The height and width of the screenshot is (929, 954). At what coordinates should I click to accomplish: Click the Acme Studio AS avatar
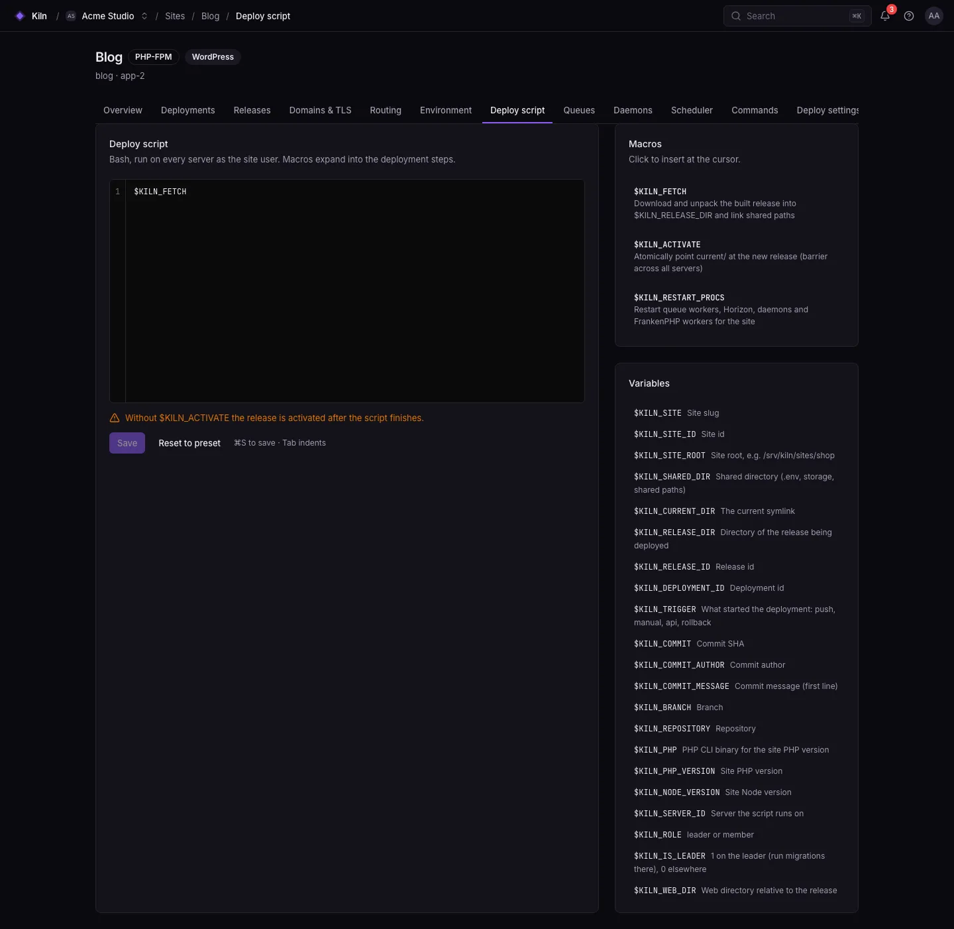tap(71, 16)
